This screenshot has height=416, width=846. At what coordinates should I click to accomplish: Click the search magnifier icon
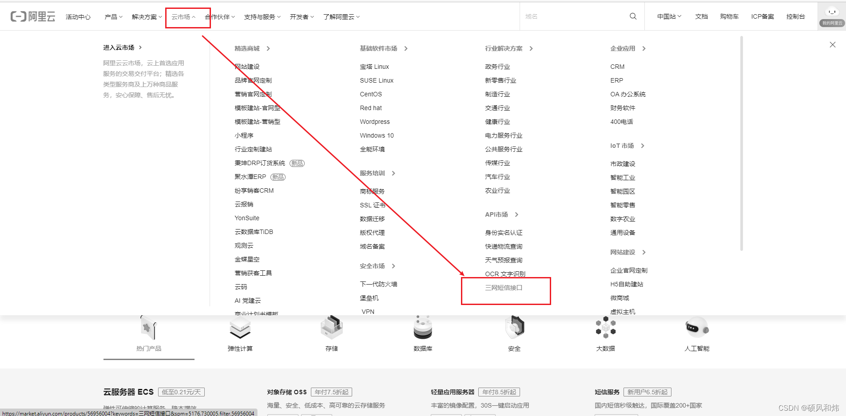click(633, 16)
